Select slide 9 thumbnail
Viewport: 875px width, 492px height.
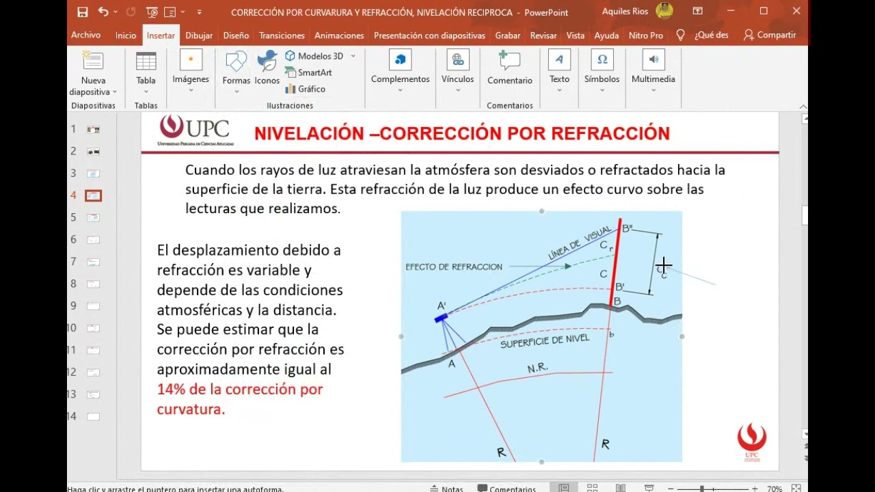pyautogui.click(x=93, y=306)
